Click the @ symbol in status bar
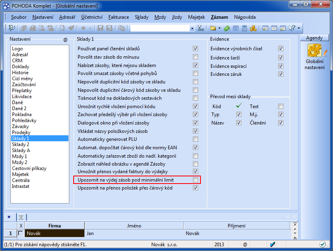The width and height of the screenshot is (333, 251). [245, 245]
